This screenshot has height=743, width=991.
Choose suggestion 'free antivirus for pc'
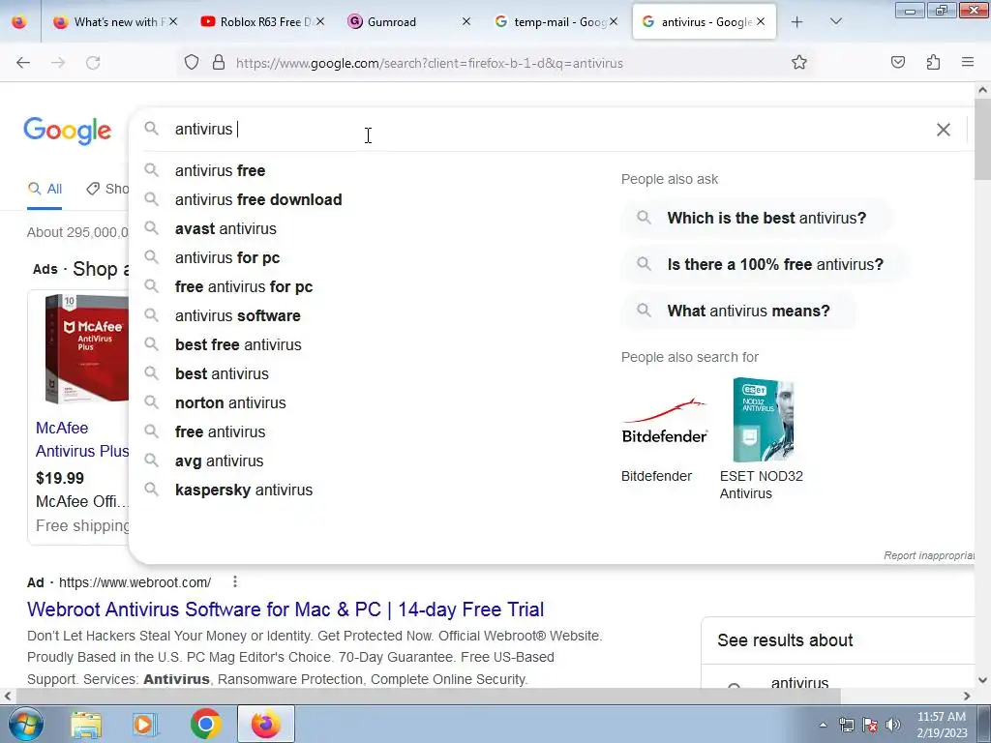(244, 286)
